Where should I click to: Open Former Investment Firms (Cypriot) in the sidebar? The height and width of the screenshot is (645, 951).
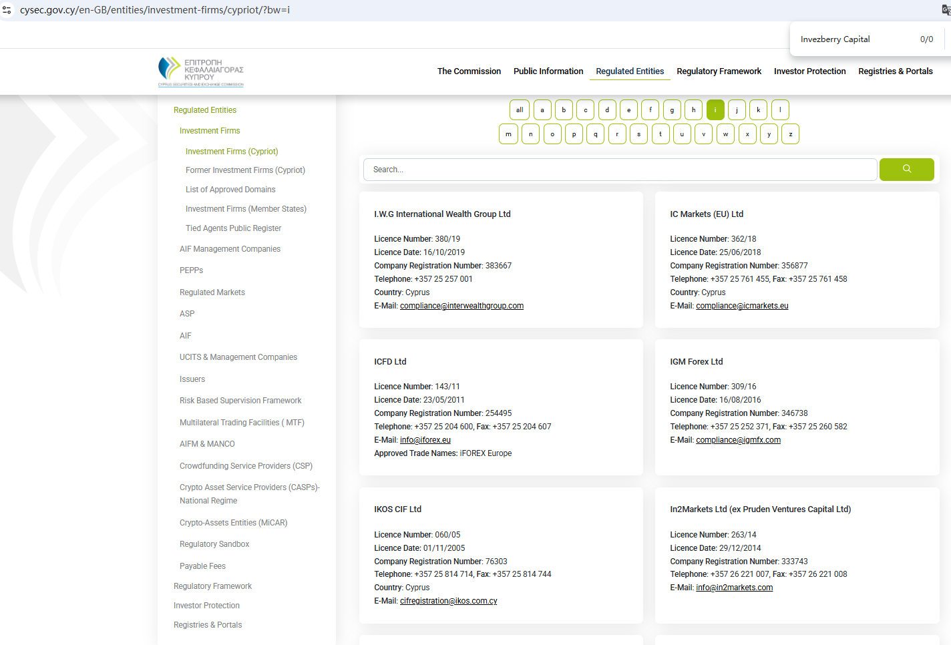tap(245, 170)
